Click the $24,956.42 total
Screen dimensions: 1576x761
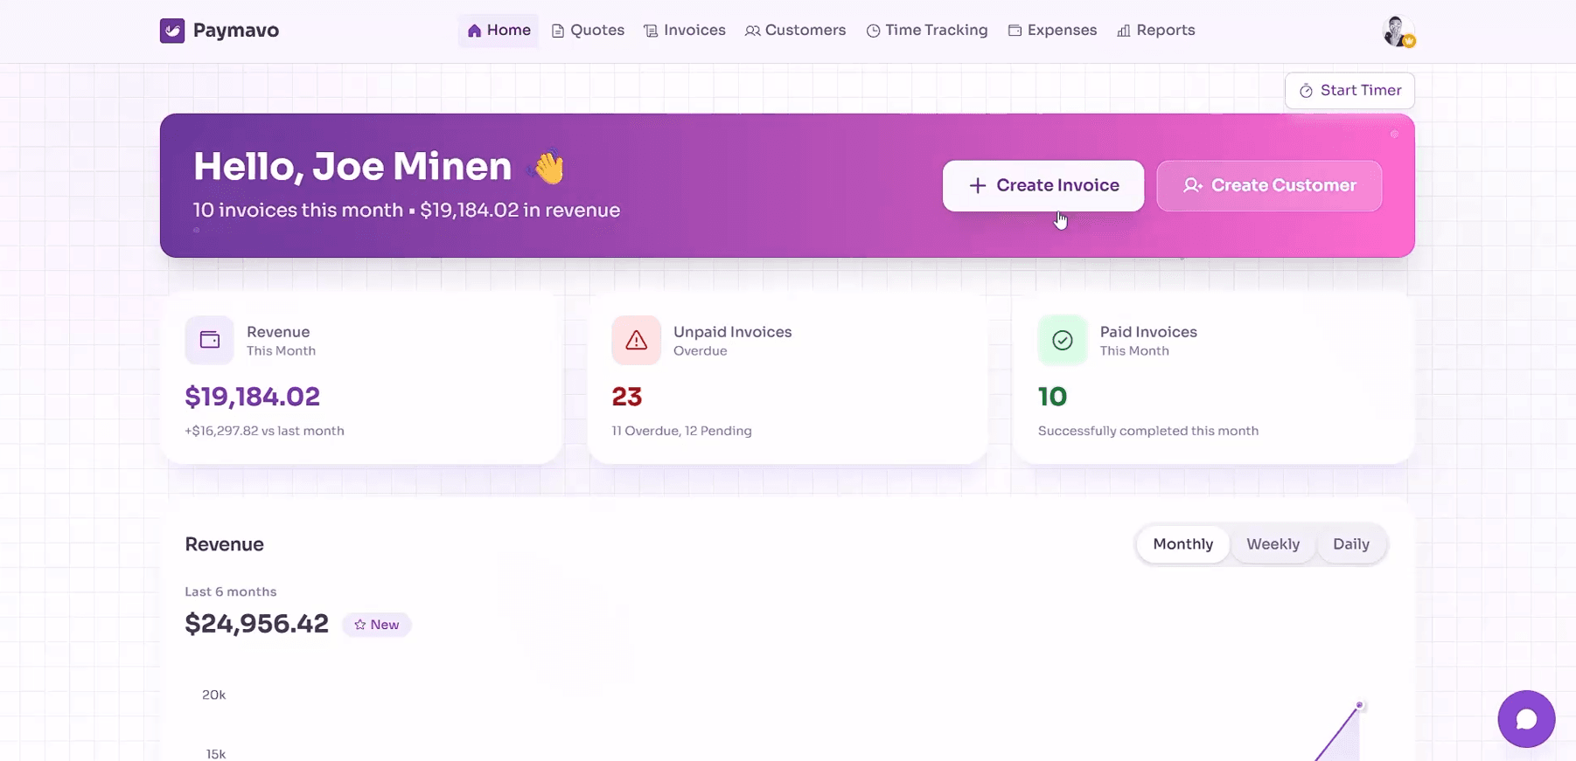(257, 624)
